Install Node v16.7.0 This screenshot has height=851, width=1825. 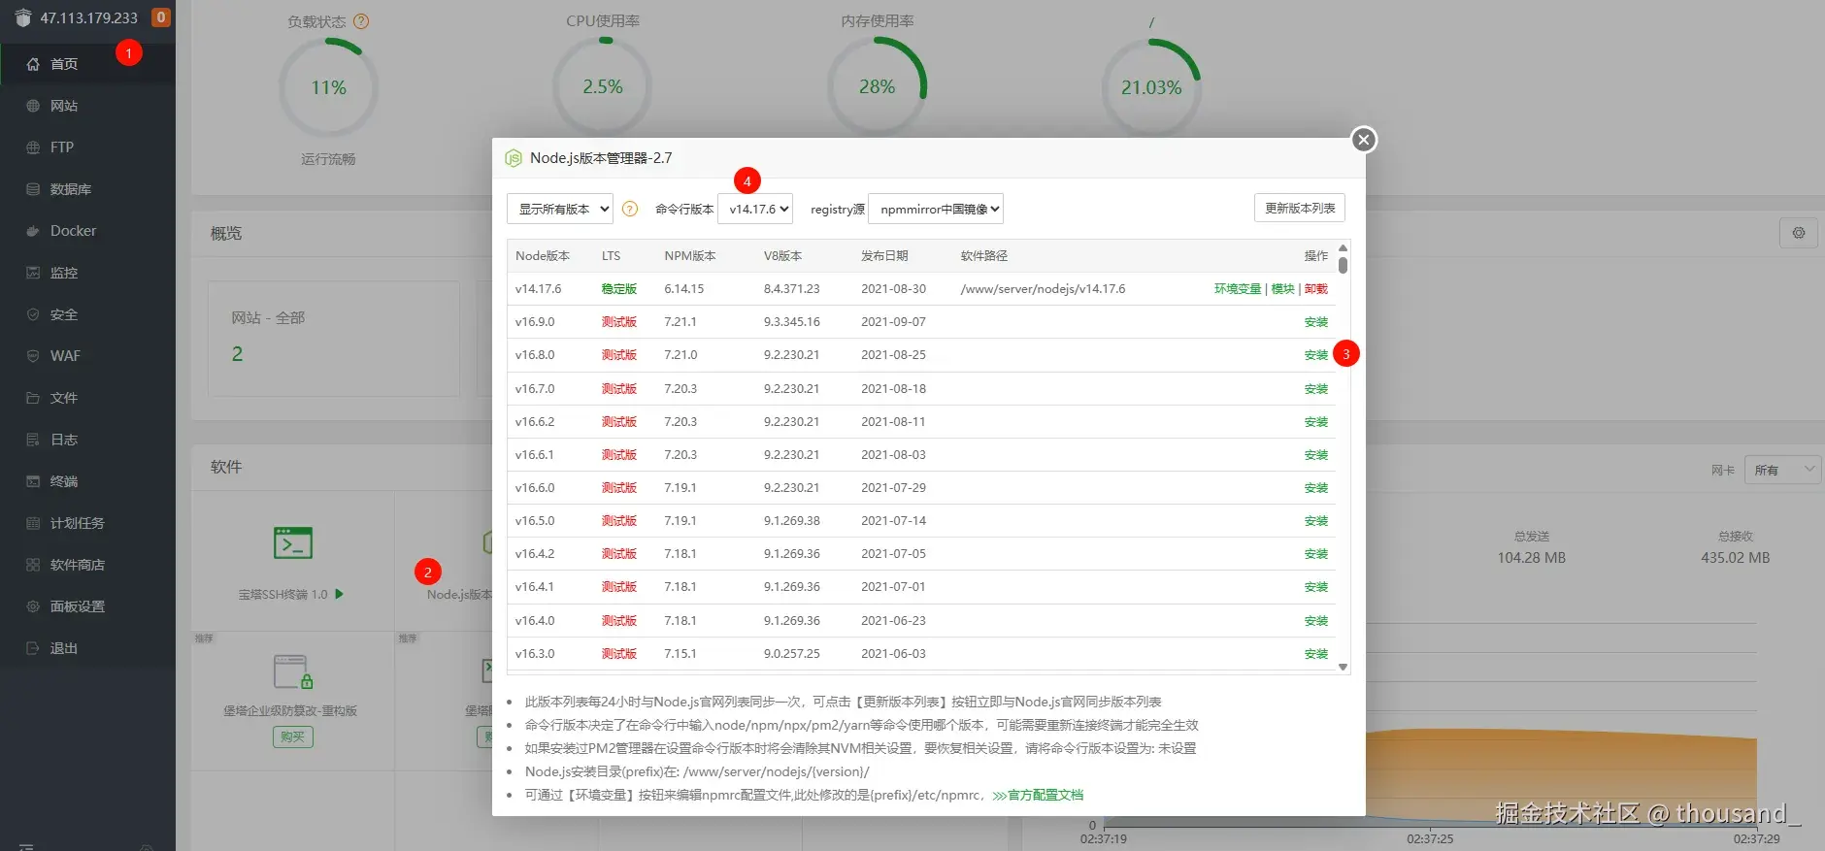coord(1316,389)
